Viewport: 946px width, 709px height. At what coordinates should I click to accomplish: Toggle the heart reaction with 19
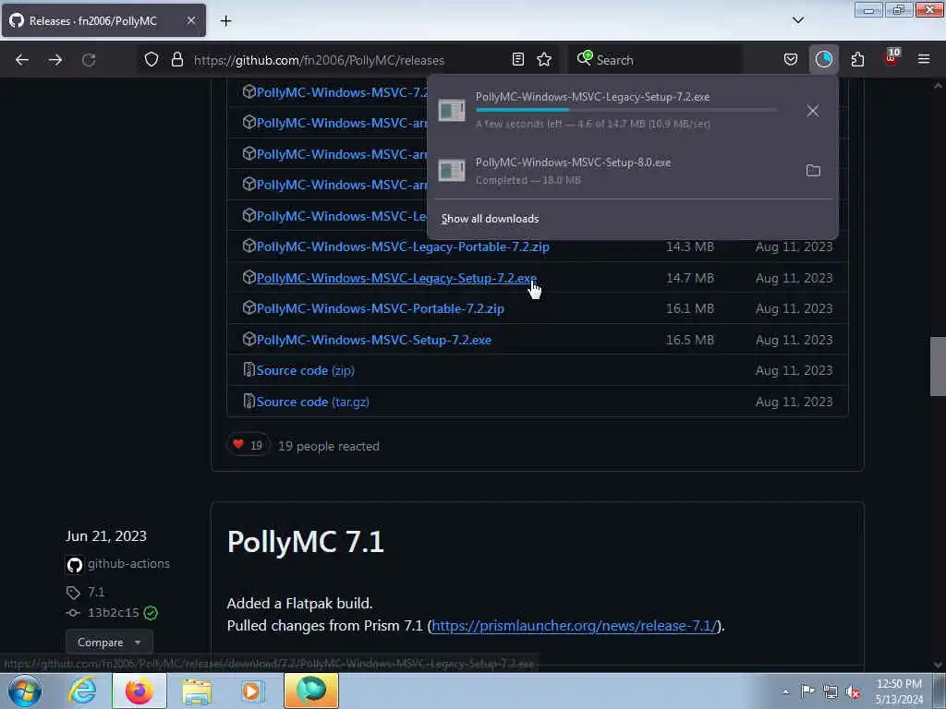pos(248,446)
